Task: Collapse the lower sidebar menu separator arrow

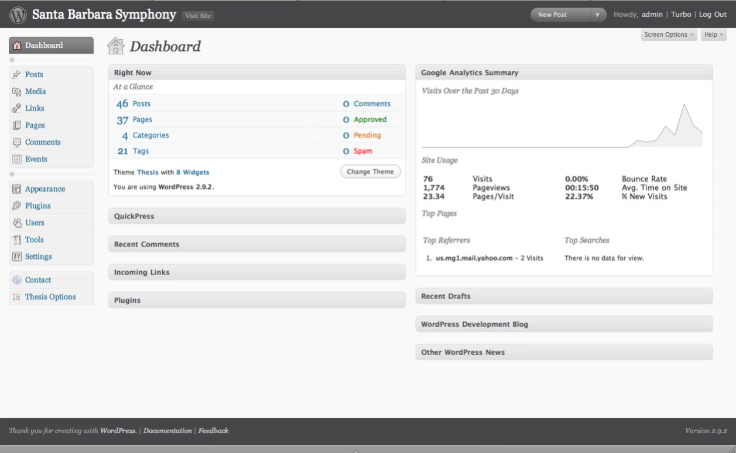Action: pos(12,174)
